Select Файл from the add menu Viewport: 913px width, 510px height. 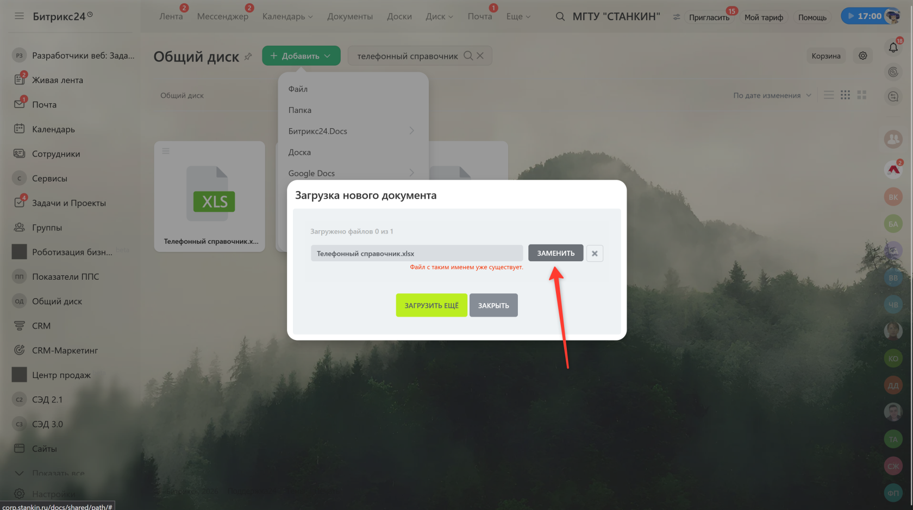pos(298,89)
